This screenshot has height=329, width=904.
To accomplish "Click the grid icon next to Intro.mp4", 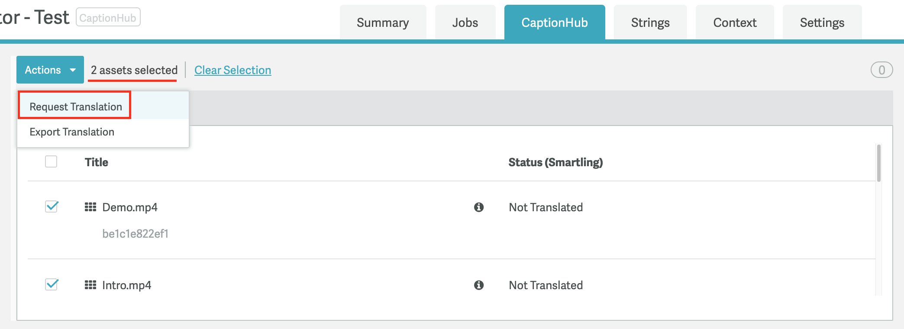I will 90,285.
